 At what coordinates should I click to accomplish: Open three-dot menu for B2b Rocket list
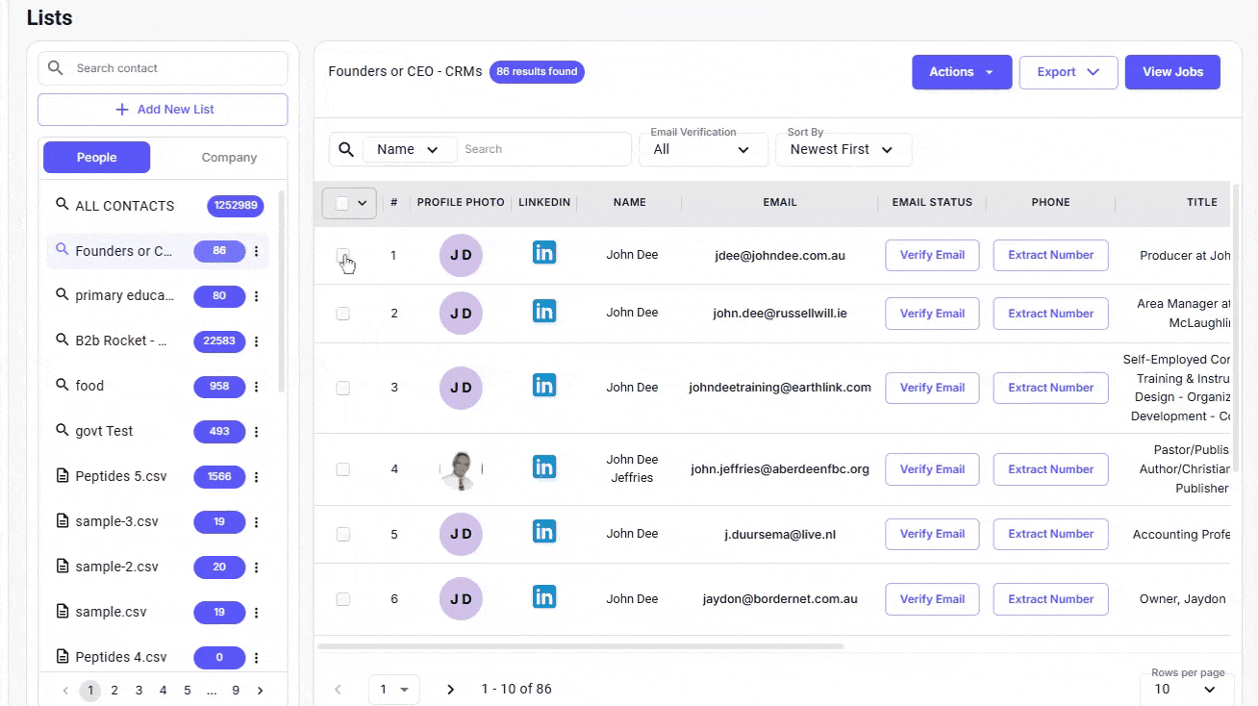(x=257, y=341)
